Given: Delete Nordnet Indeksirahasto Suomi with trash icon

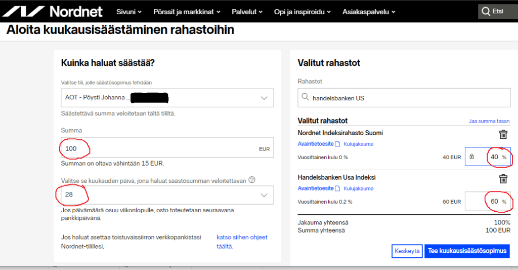Looking at the screenshot, I should 503,134.
